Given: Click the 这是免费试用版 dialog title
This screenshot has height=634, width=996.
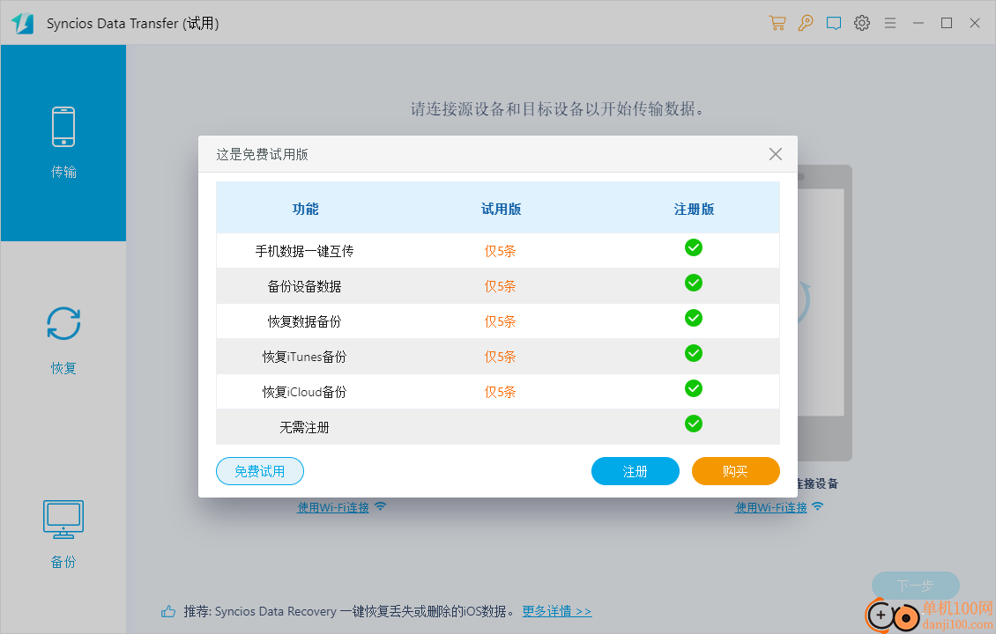Looking at the screenshot, I should [262, 154].
